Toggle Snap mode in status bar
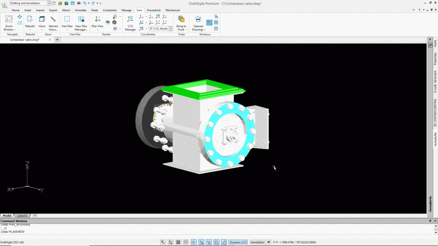 [171, 242]
